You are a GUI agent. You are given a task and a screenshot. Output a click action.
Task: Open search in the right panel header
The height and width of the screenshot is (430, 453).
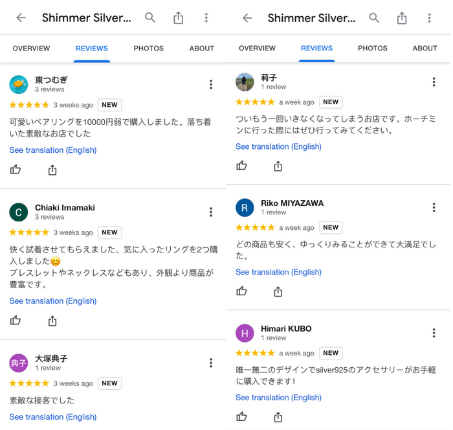(x=374, y=17)
